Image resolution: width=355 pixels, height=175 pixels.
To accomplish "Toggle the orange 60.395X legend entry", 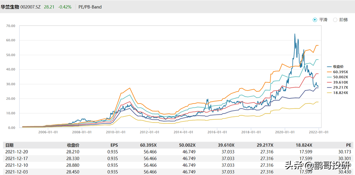I will click(x=338, y=72).
